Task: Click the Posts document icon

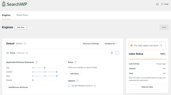Action: click(8, 53)
